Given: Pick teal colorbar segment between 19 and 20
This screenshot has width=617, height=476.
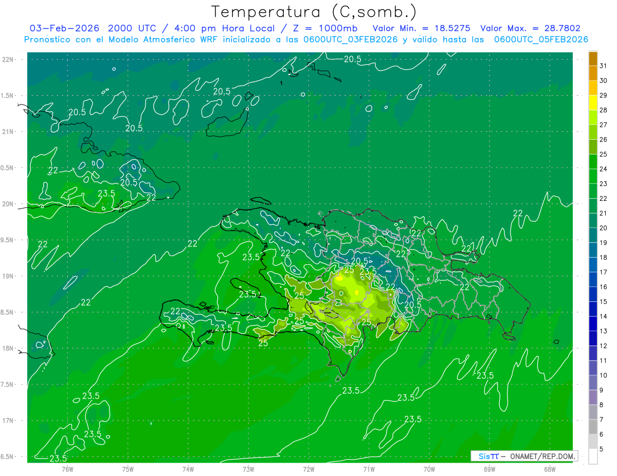Looking at the screenshot, I should tap(593, 235).
